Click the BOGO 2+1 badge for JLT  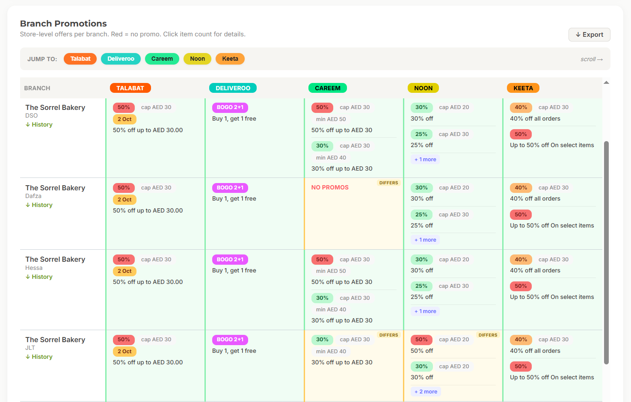pyautogui.click(x=230, y=340)
